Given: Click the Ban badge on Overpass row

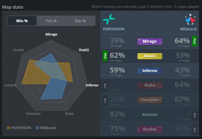Looking at the screenshot, I should coord(105,100).
